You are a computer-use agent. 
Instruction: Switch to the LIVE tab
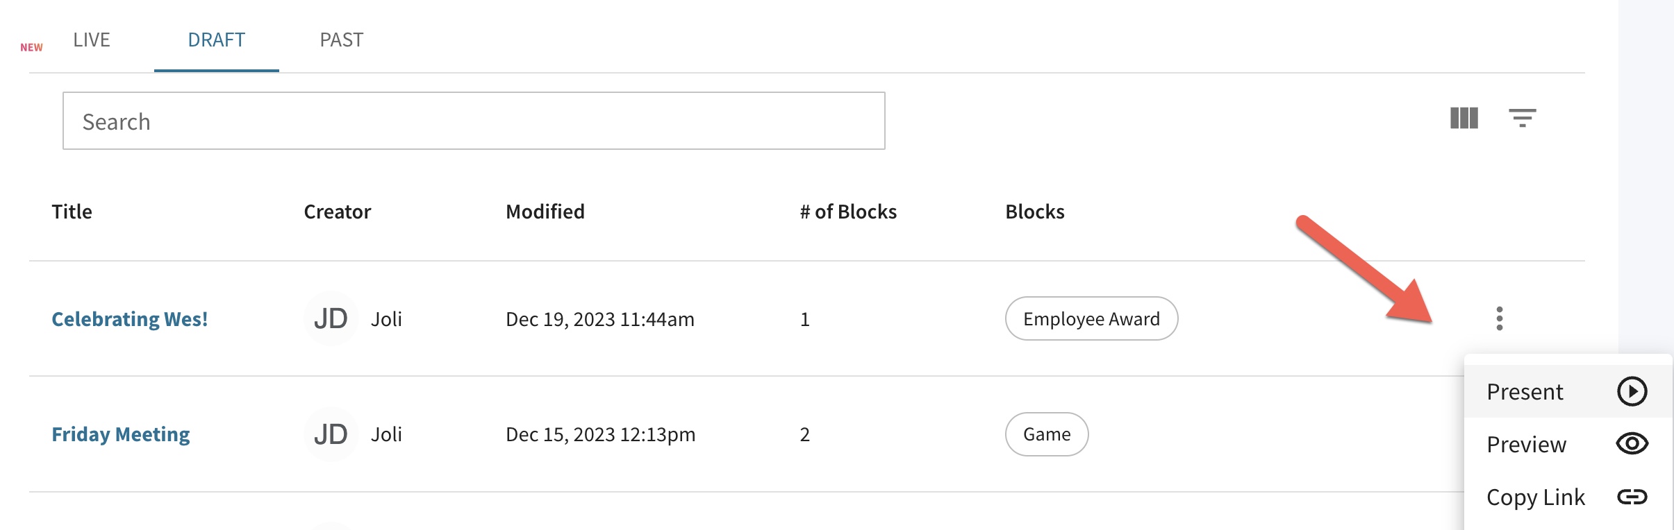[x=92, y=40]
